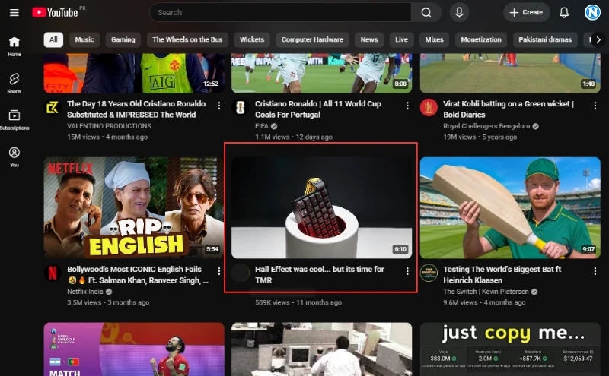This screenshot has height=376, width=609.
Task: Play the RIP ENGLISH Netflix thumbnail
Action: pyautogui.click(x=134, y=207)
